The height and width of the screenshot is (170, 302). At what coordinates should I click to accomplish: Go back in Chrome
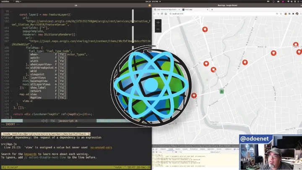pos(154,14)
